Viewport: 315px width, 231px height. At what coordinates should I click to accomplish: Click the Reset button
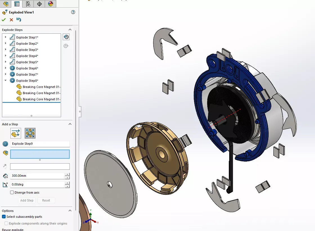[x=46, y=200]
